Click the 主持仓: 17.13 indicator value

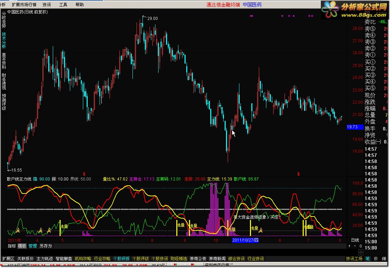pyautogui.click(x=142, y=179)
